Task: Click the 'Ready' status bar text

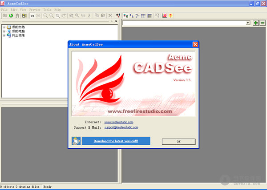Action: (x=47, y=186)
